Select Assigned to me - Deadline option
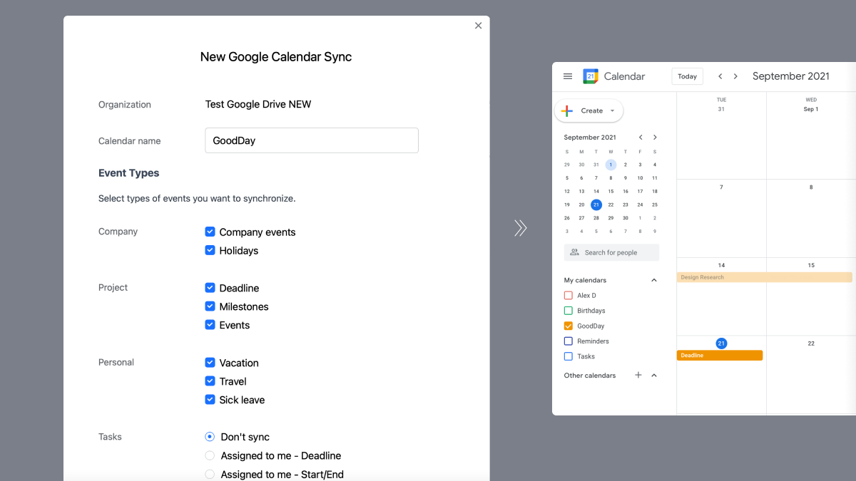This screenshot has width=856, height=481. 210,455
